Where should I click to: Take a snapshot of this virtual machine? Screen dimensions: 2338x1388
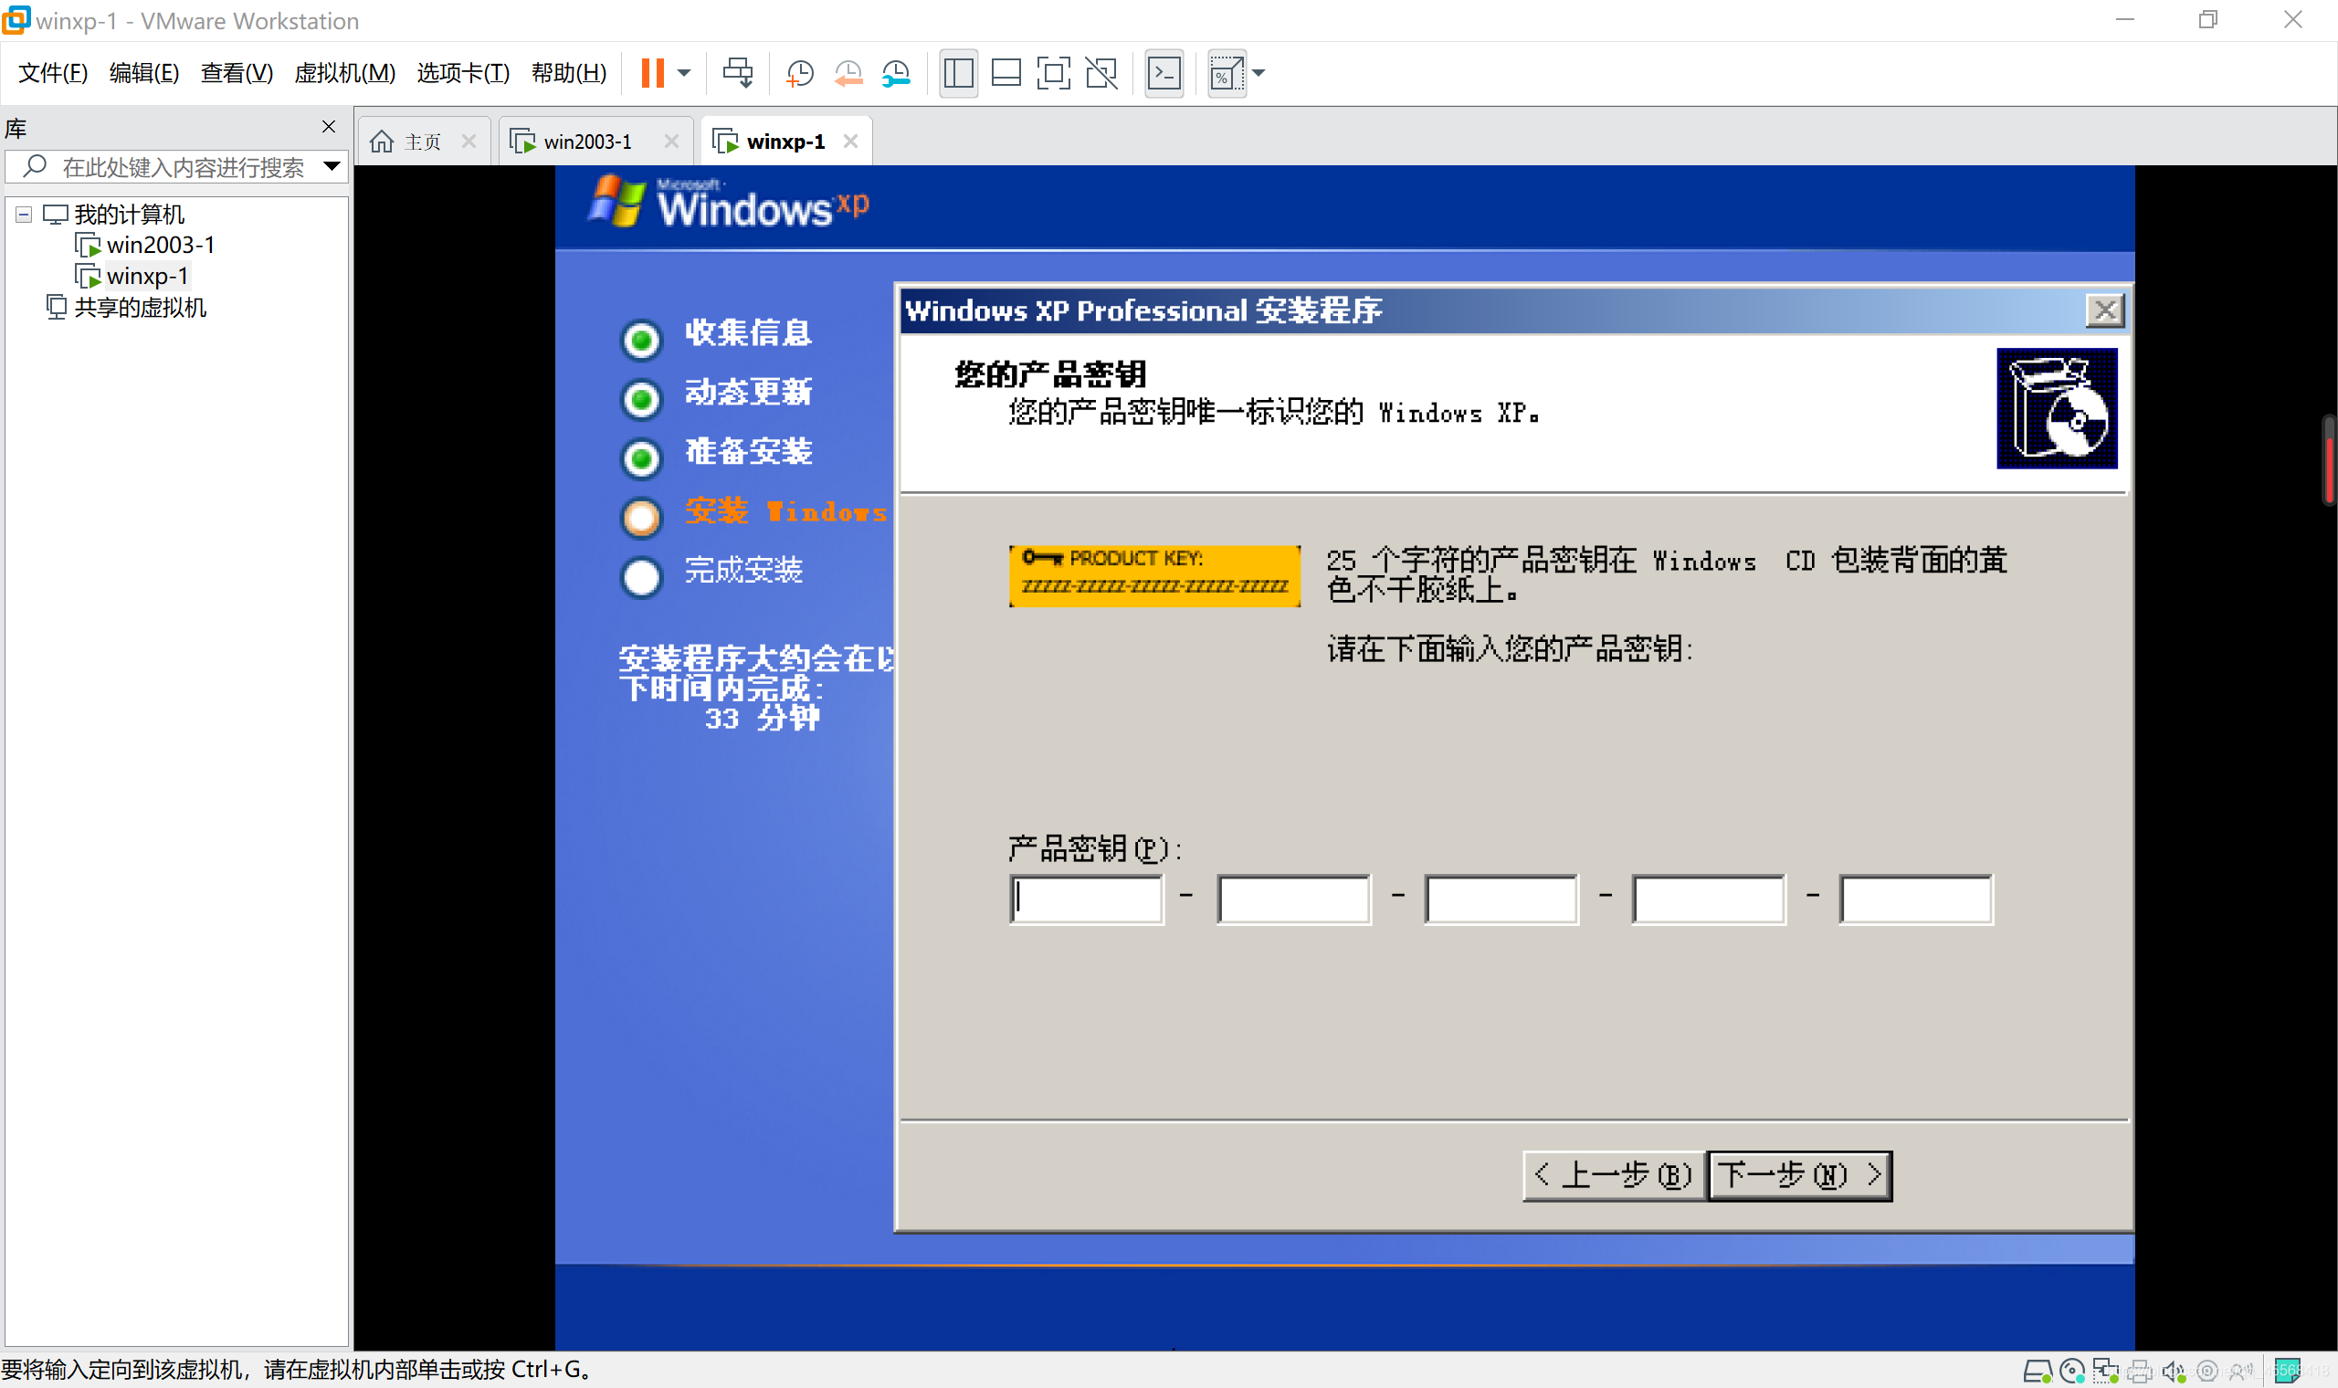coord(800,73)
